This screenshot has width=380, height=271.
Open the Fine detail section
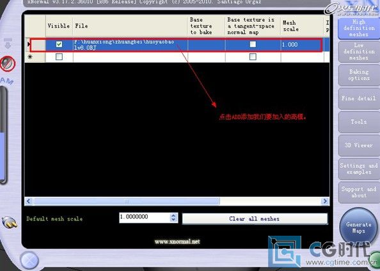(x=359, y=99)
